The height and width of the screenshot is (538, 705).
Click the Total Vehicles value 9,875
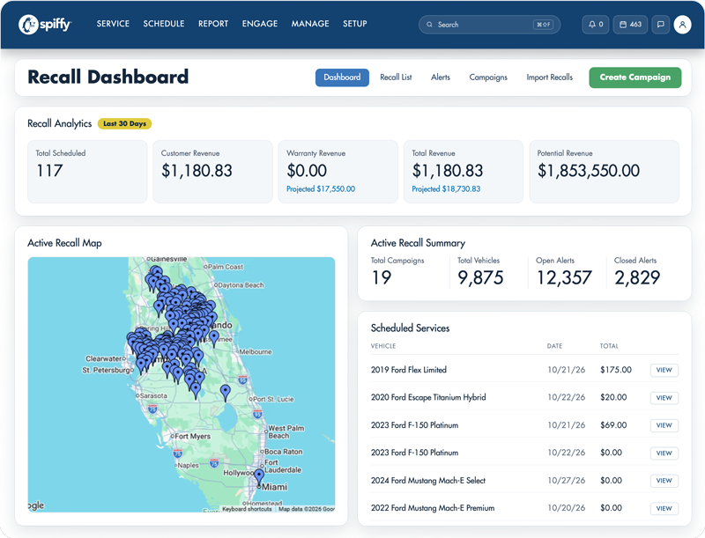(x=480, y=277)
